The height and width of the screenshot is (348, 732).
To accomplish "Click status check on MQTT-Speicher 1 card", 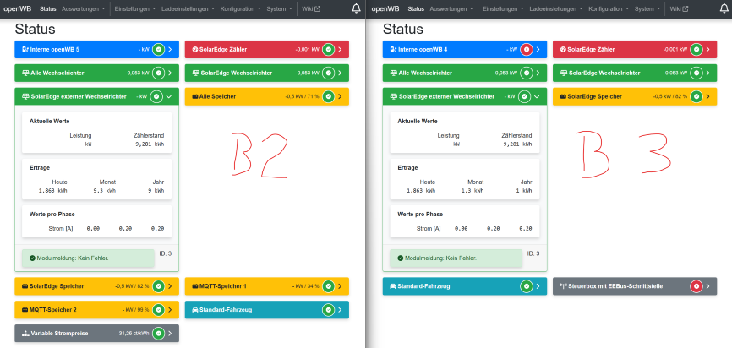I will (329, 286).
